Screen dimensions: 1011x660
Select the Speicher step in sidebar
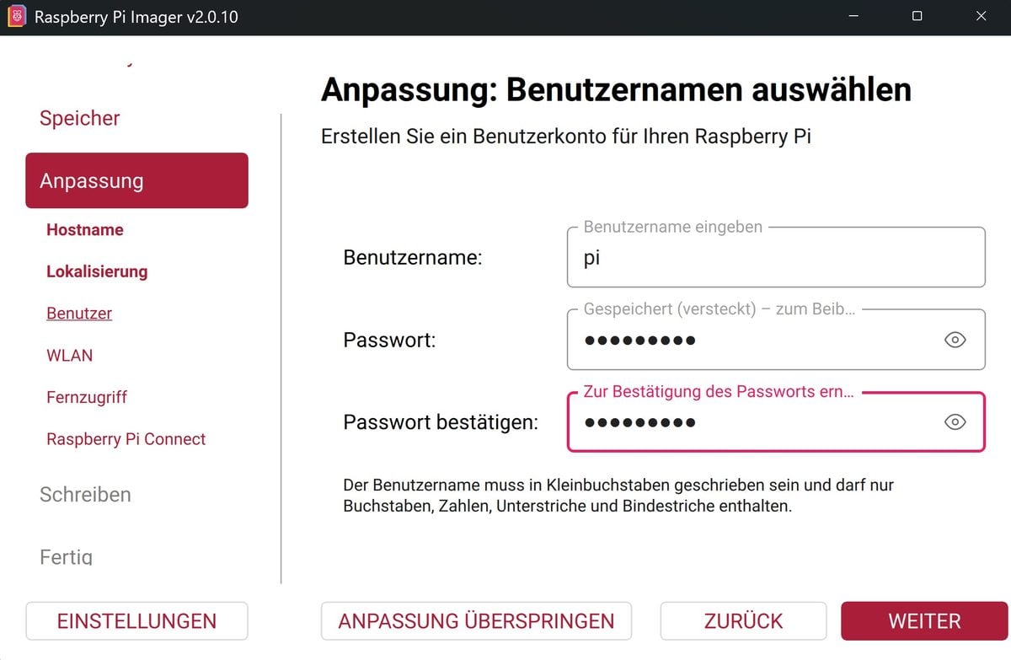point(80,118)
